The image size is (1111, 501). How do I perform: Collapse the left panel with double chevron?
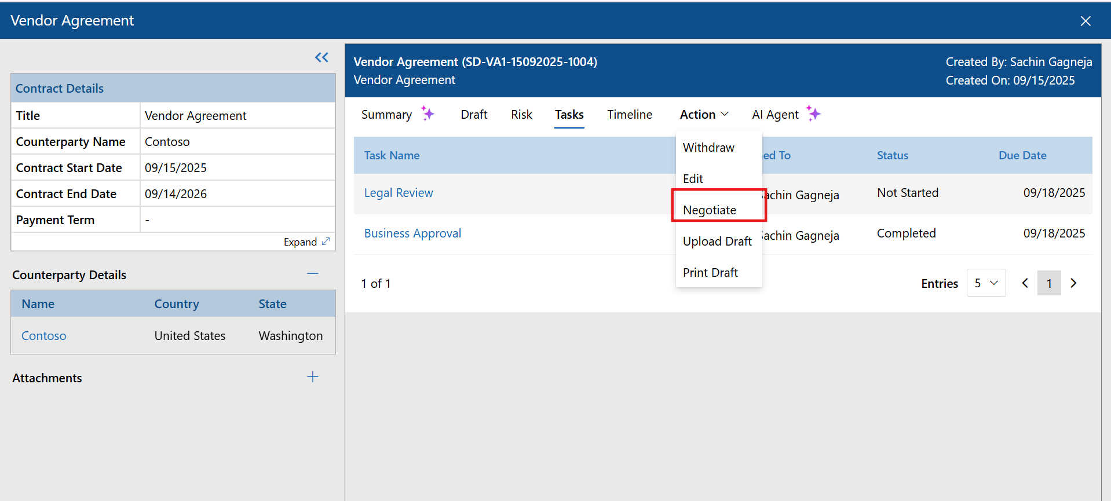[x=321, y=57]
